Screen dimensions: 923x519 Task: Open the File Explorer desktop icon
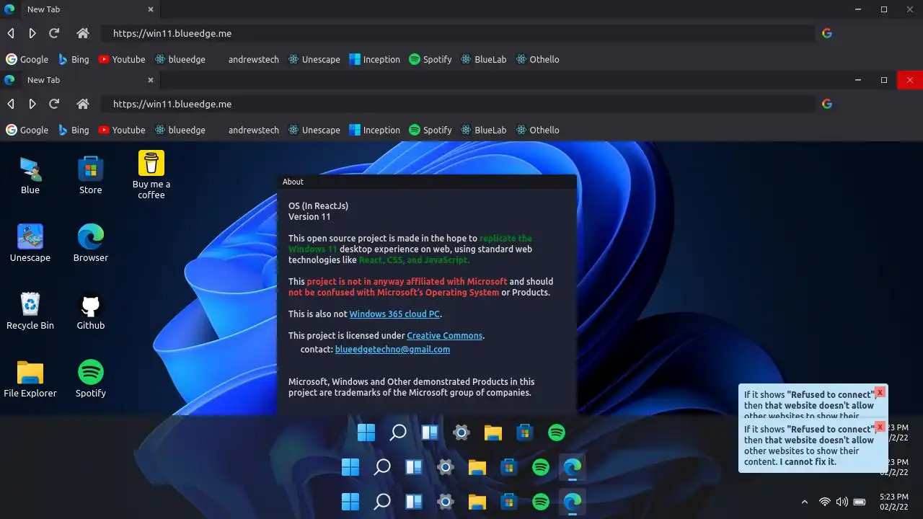pyautogui.click(x=30, y=378)
